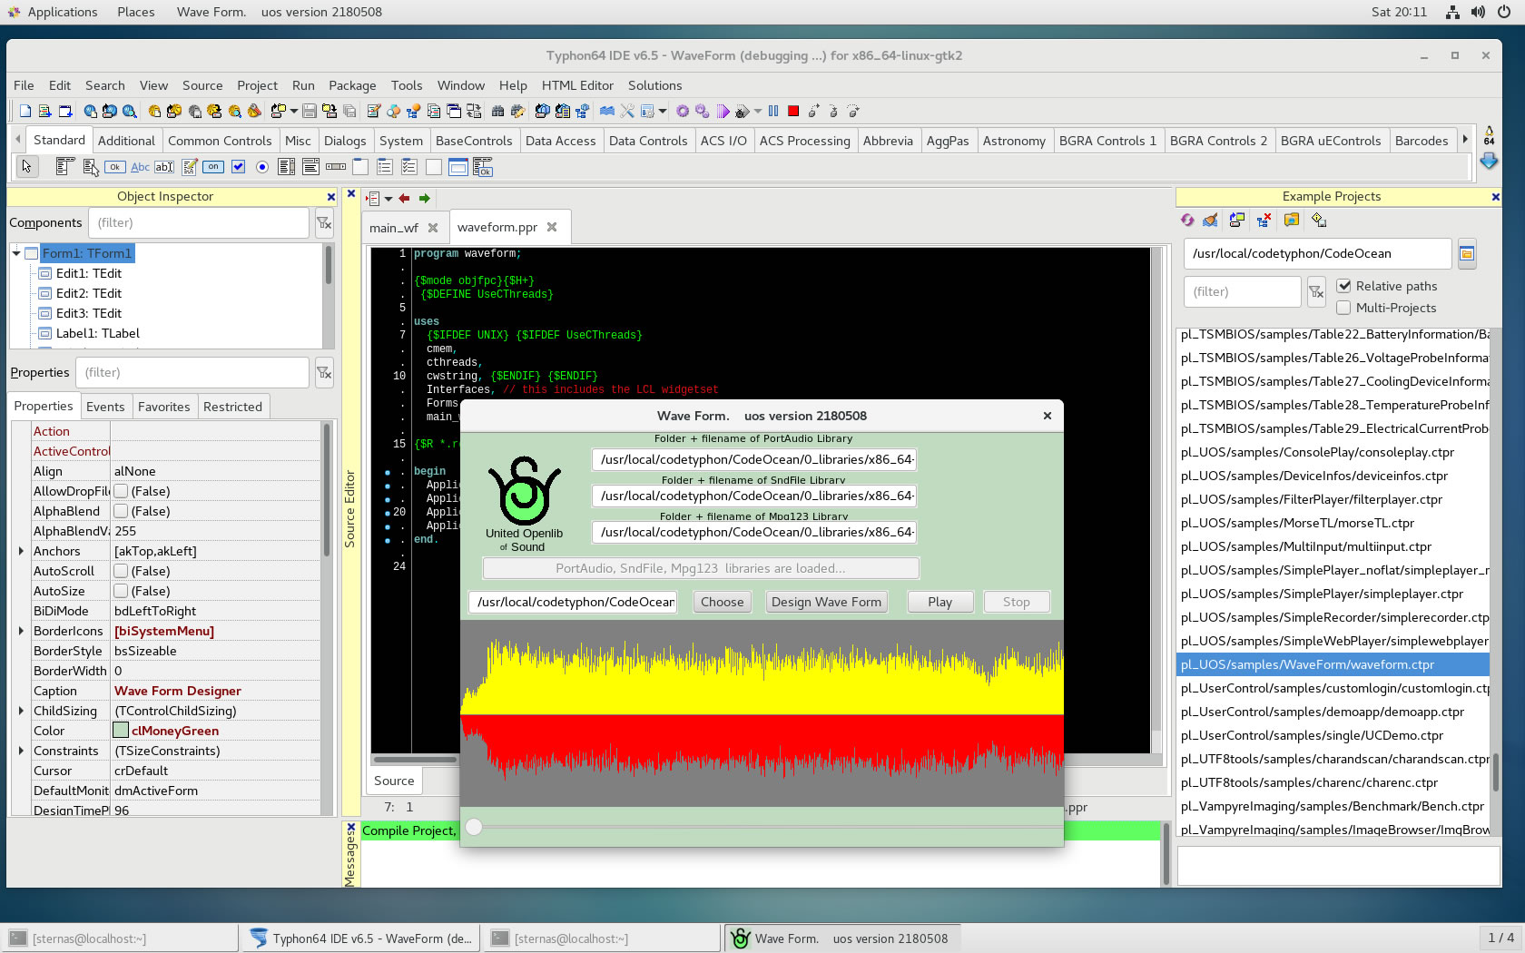Viewport: 1525px width, 953px height.
Task: Expand the BorderIcons property
Action: 21,631
